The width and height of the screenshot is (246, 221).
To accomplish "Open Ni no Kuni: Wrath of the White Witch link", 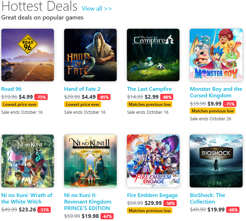I will [27, 198].
